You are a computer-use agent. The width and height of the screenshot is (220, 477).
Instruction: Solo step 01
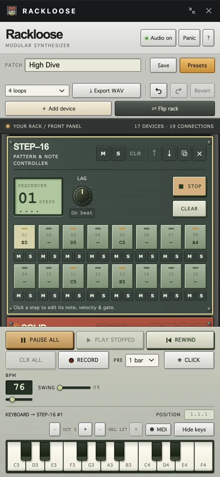pos(30,256)
